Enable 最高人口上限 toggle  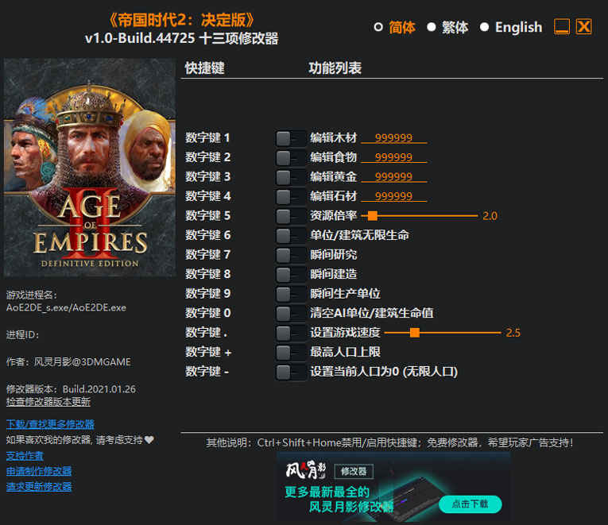290,352
